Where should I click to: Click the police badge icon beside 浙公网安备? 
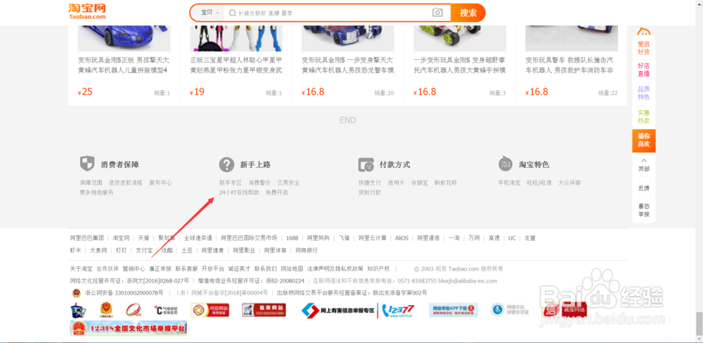click(x=76, y=293)
